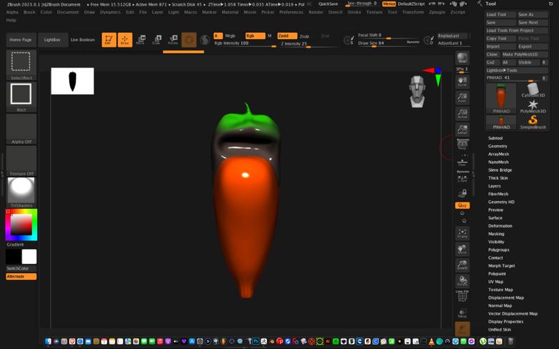Expand the UV Map sub-palette
Screen dimensions: 559x349
(495, 282)
